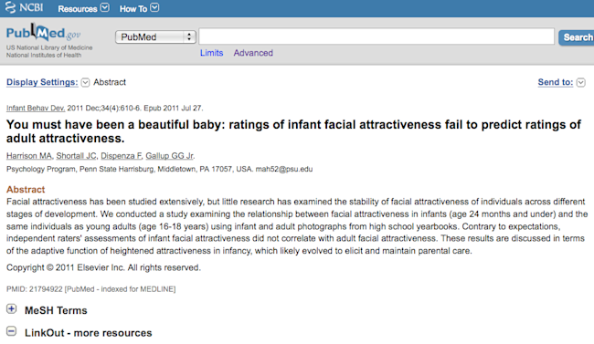594x344 pixels.
Task: Click the Search button
Action: [x=577, y=37]
